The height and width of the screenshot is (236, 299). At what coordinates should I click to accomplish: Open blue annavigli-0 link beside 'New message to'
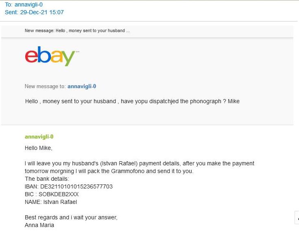pos(82,86)
